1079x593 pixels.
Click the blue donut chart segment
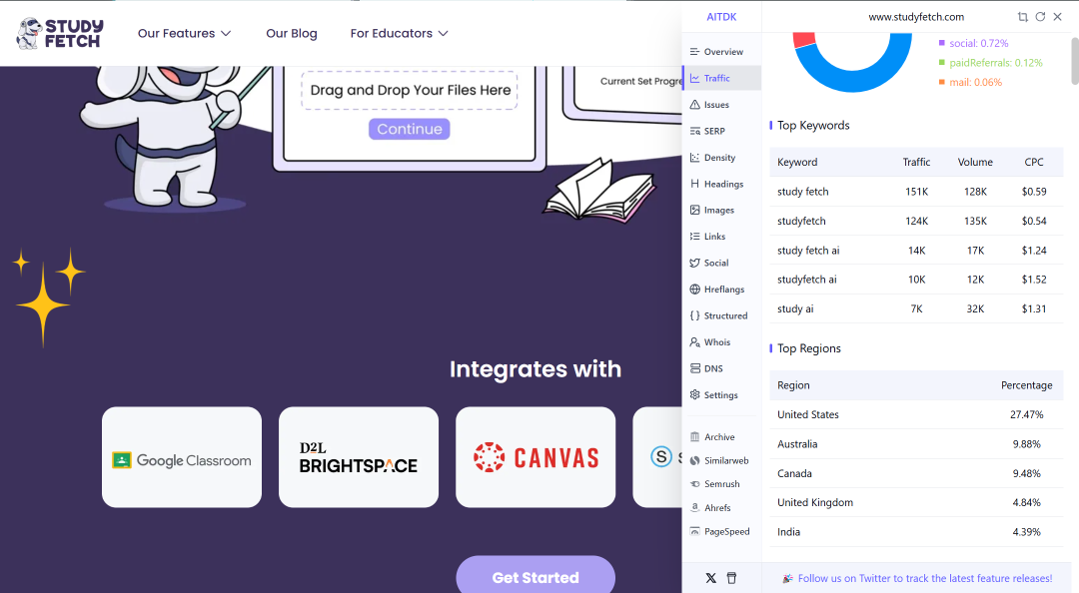pos(853,79)
